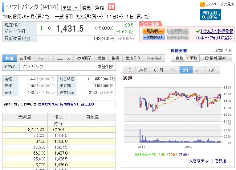Switch to the 四季報 tab
The height and width of the screenshot is (170, 236).
[26, 58]
